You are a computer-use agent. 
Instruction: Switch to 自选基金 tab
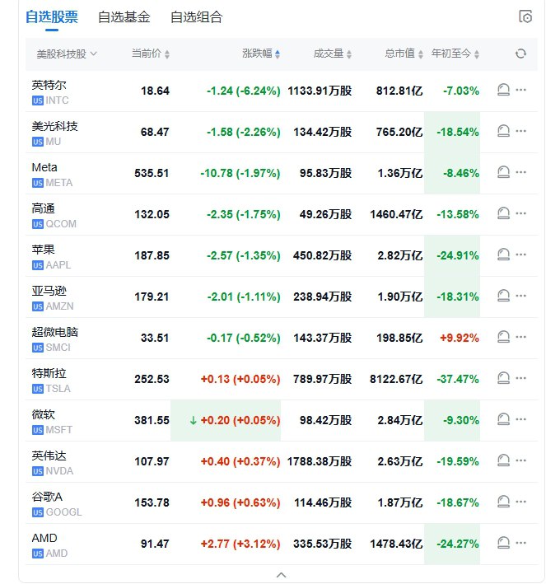pos(124,17)
